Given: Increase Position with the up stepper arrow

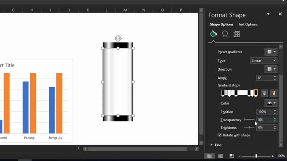Looking at the screenshot, I should click(275, 110).
